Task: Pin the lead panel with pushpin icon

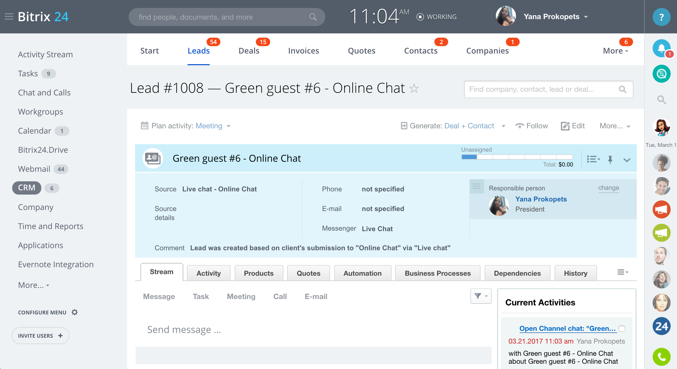Action: [x=610, y=160]
